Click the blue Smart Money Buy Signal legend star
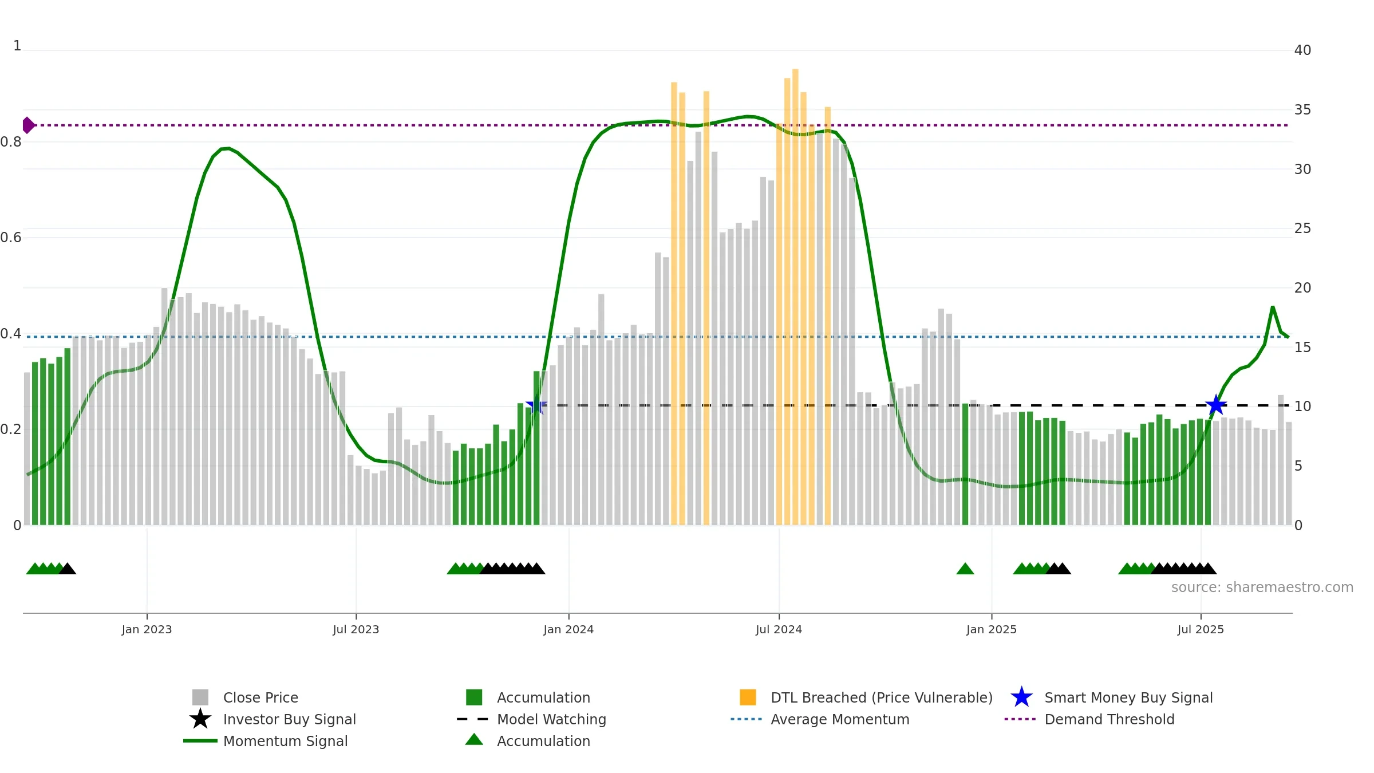This screenshot has height=773, width=1374. click(1021, 697)
